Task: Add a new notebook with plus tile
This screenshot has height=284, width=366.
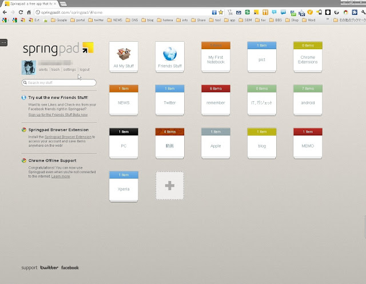Action: [x=170, y=186]
